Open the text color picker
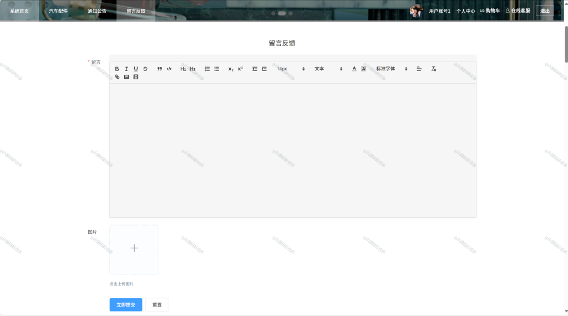The width and height of the screenshot is (568, 316). (x=354, y=69)
